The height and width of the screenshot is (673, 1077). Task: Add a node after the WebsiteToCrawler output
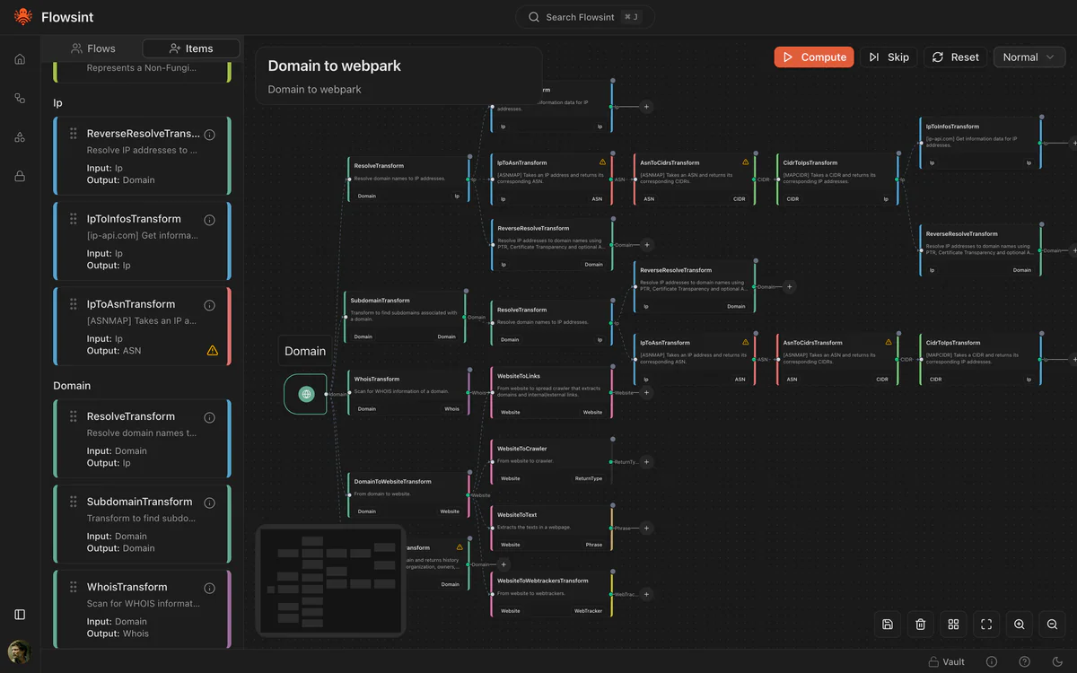pyautogui.click(x=646, y=462)
